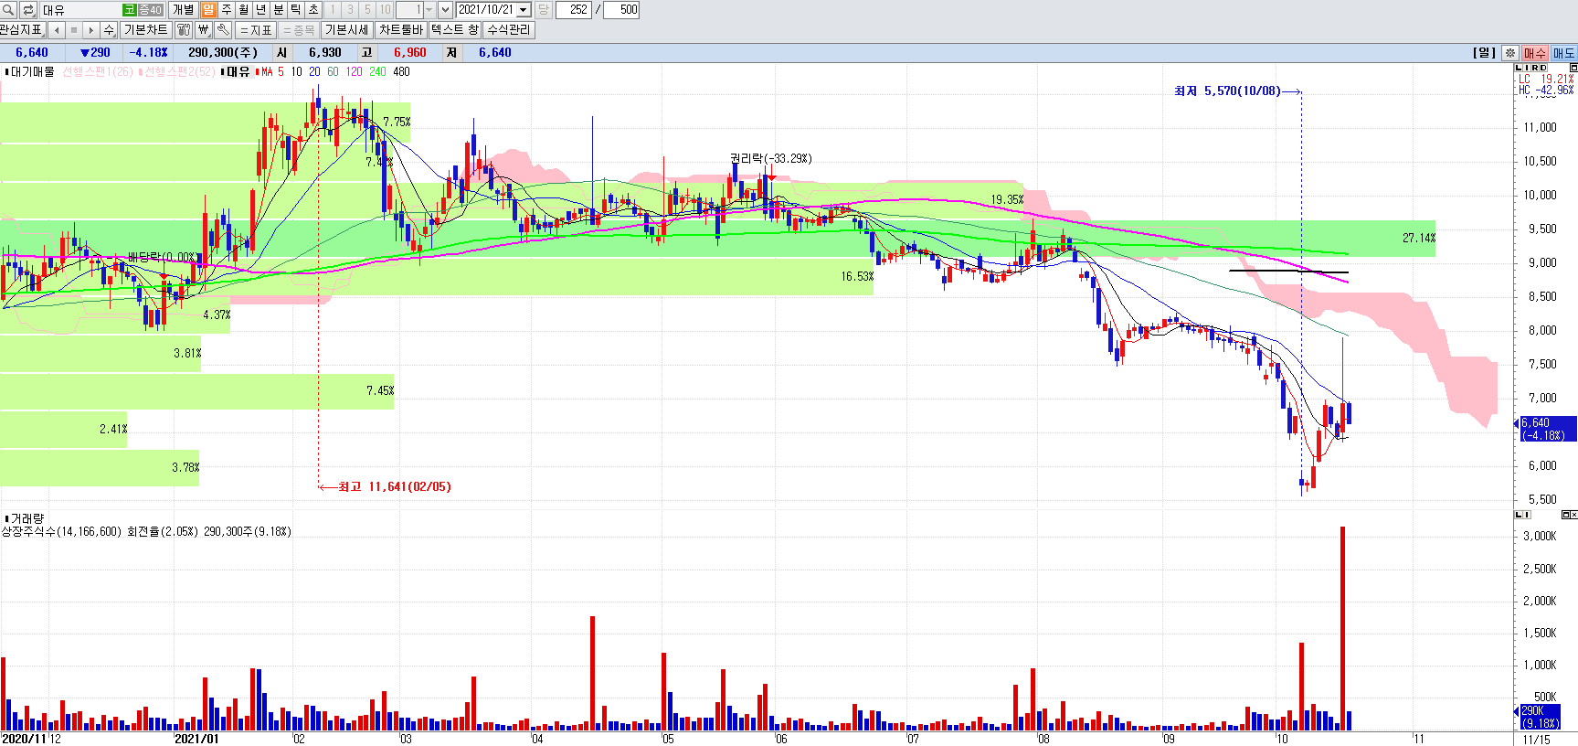The width and height of the screenshot is (1578, 746).
Task: Open the =종목 stock items menu
Action: click(299, 29)
